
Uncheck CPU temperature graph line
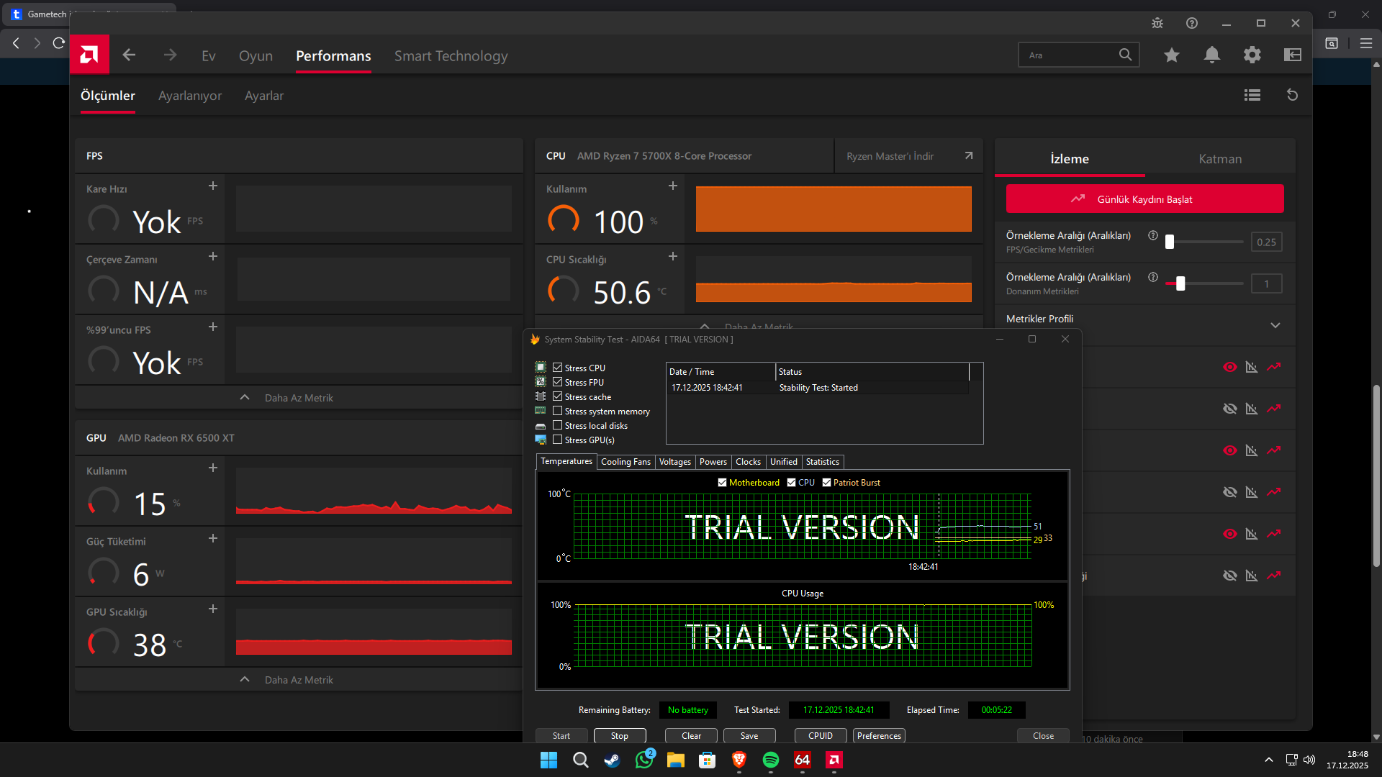[791, 483]
